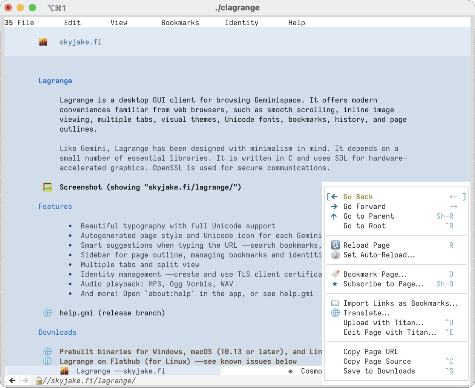Click the "Beautiful typography with full Unicode support" bullet
475x388 pixels.
178,226
